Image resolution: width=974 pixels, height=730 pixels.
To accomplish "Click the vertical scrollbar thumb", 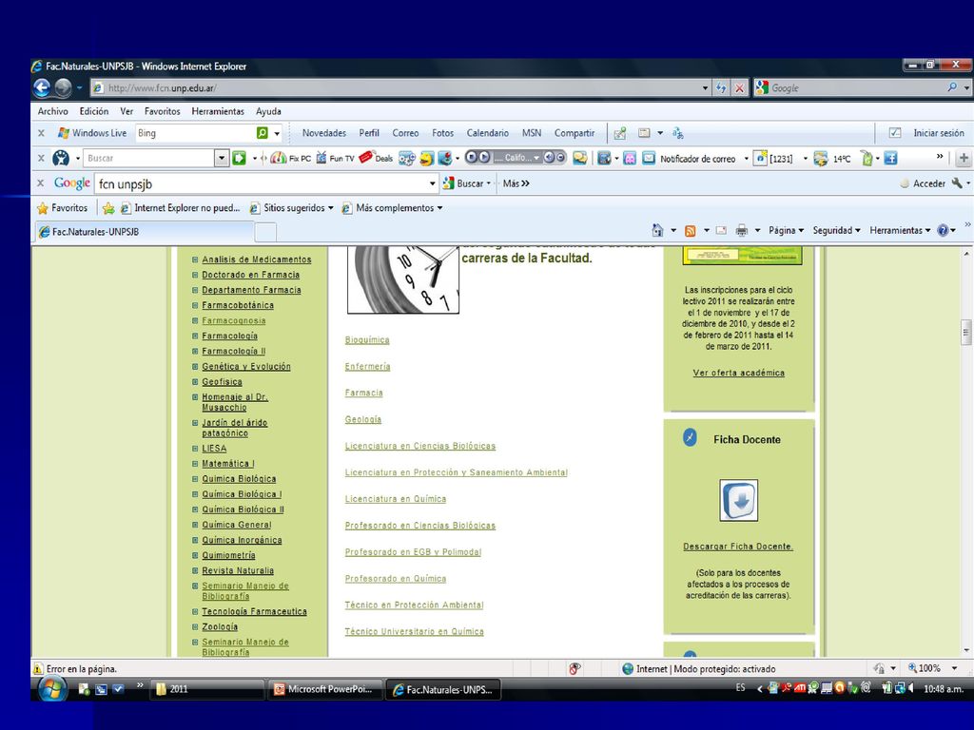I will coord(966,332).
